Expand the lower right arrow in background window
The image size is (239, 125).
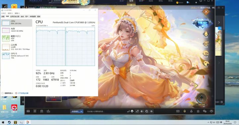point(219,63)
